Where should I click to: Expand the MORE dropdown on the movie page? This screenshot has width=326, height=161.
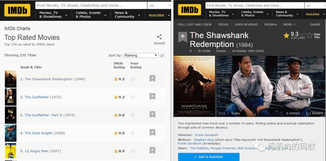pyautogui.click(x=289, y=24)
